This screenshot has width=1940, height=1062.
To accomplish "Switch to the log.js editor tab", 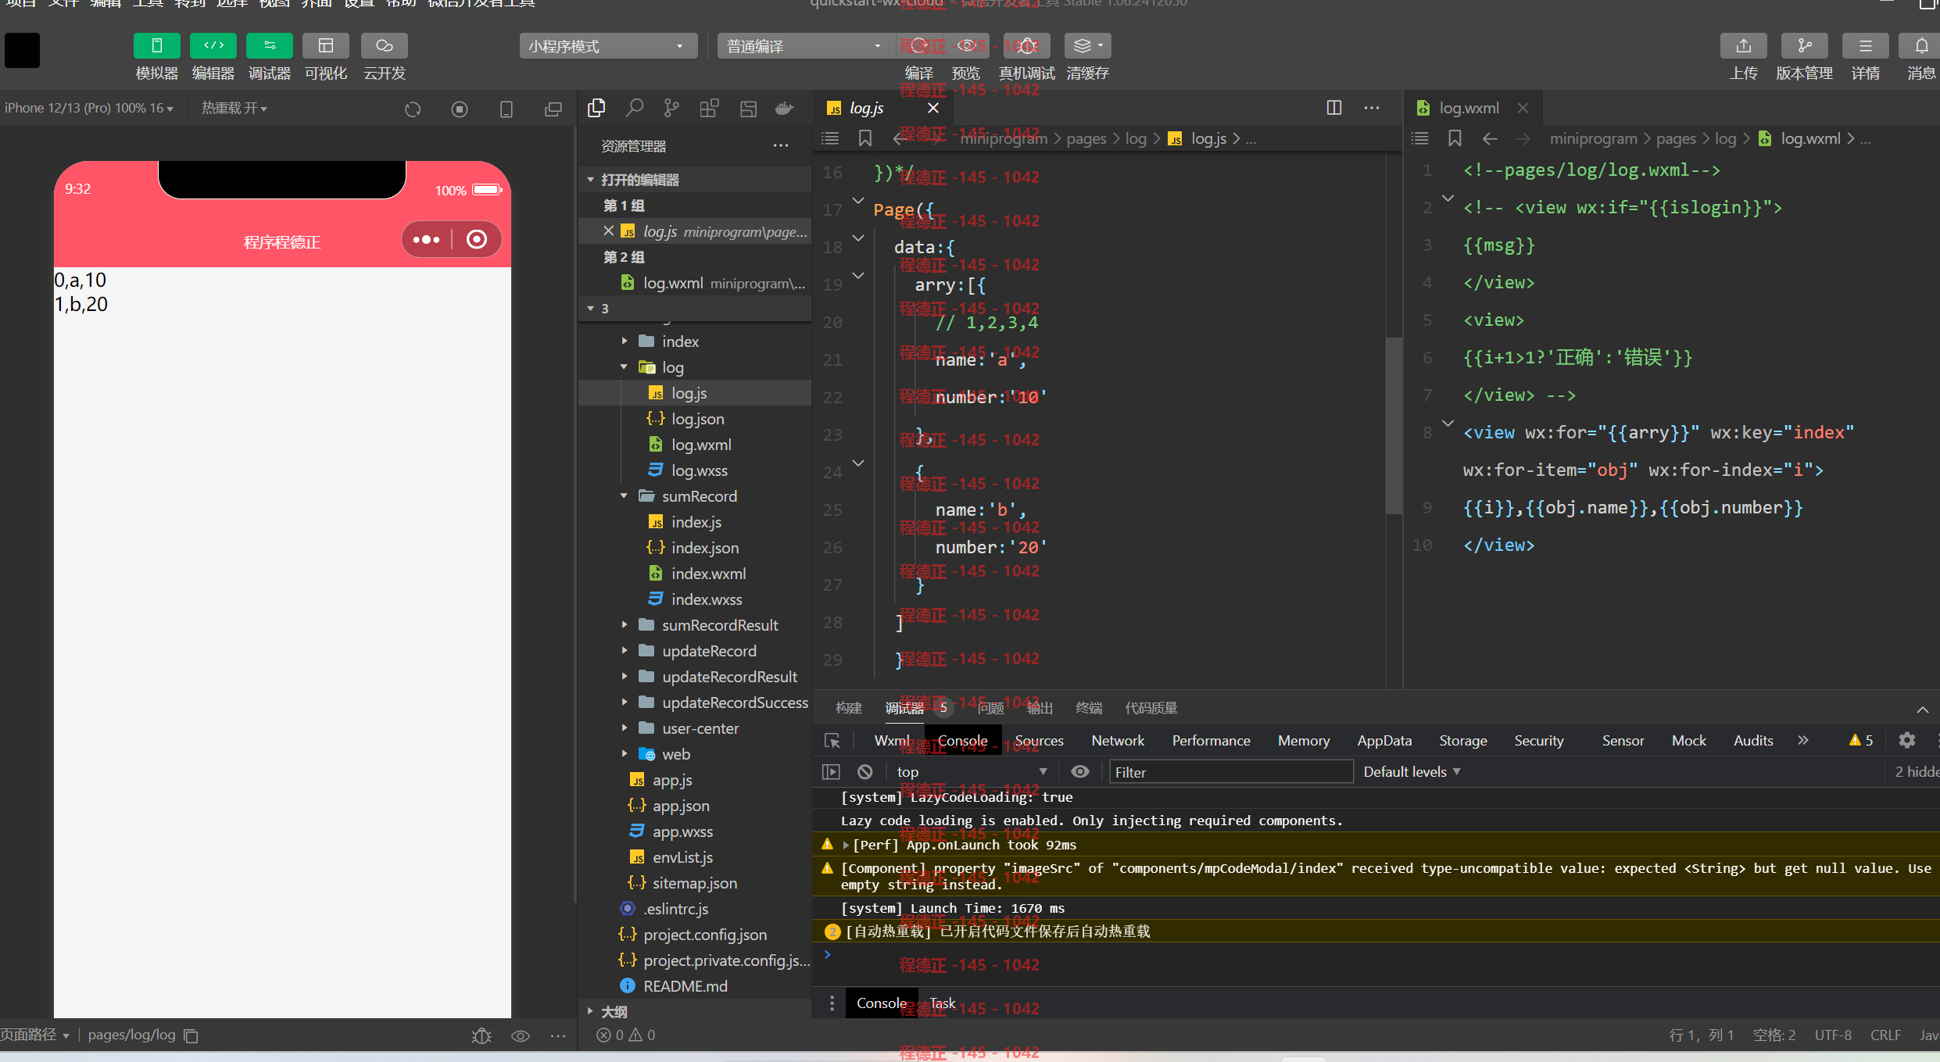I will (x=866, y=108).
